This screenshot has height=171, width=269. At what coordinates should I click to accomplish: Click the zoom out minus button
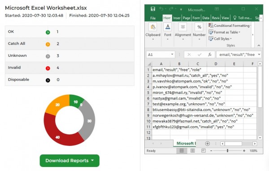point(211,151)
